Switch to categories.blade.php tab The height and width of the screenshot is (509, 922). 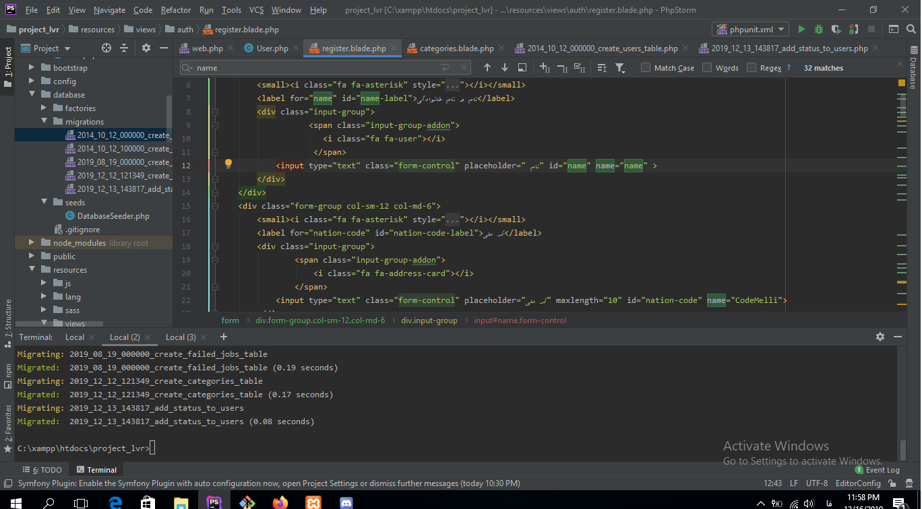456,48
